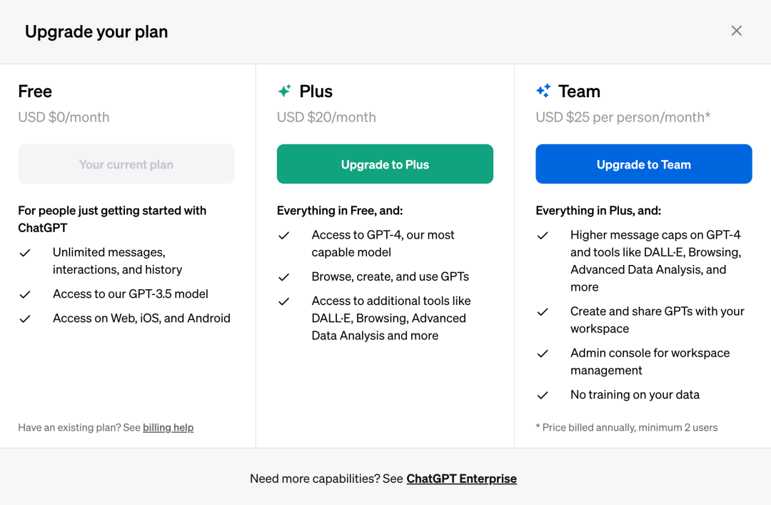Click checkmark next to Create and share GPTs

(543, 312)
